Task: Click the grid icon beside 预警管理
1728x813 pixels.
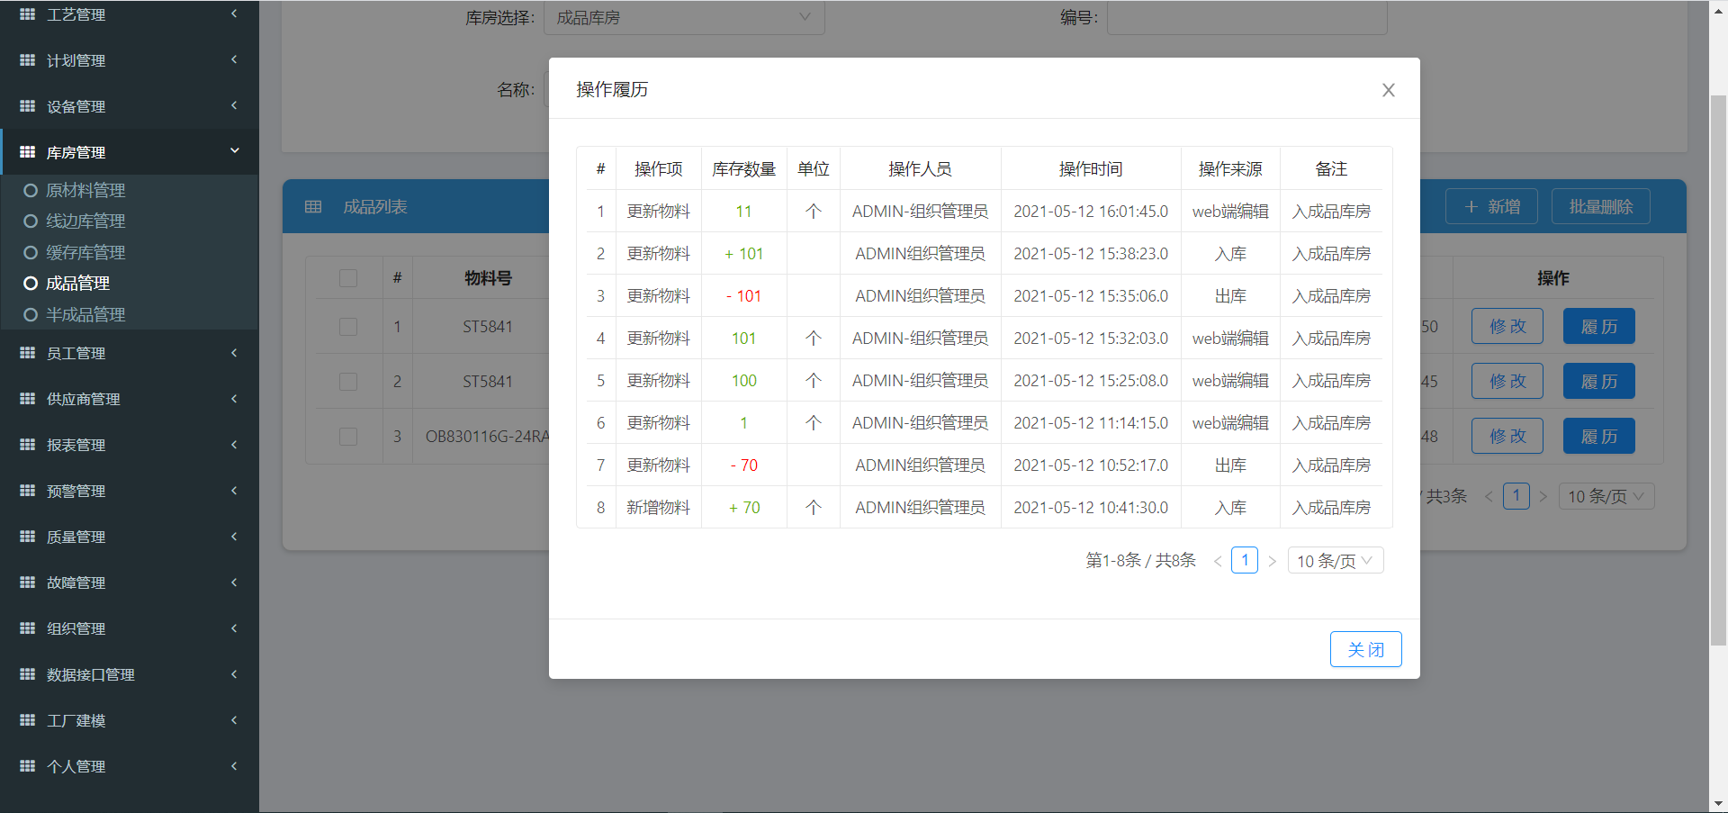Action: (x=27, y=491)
